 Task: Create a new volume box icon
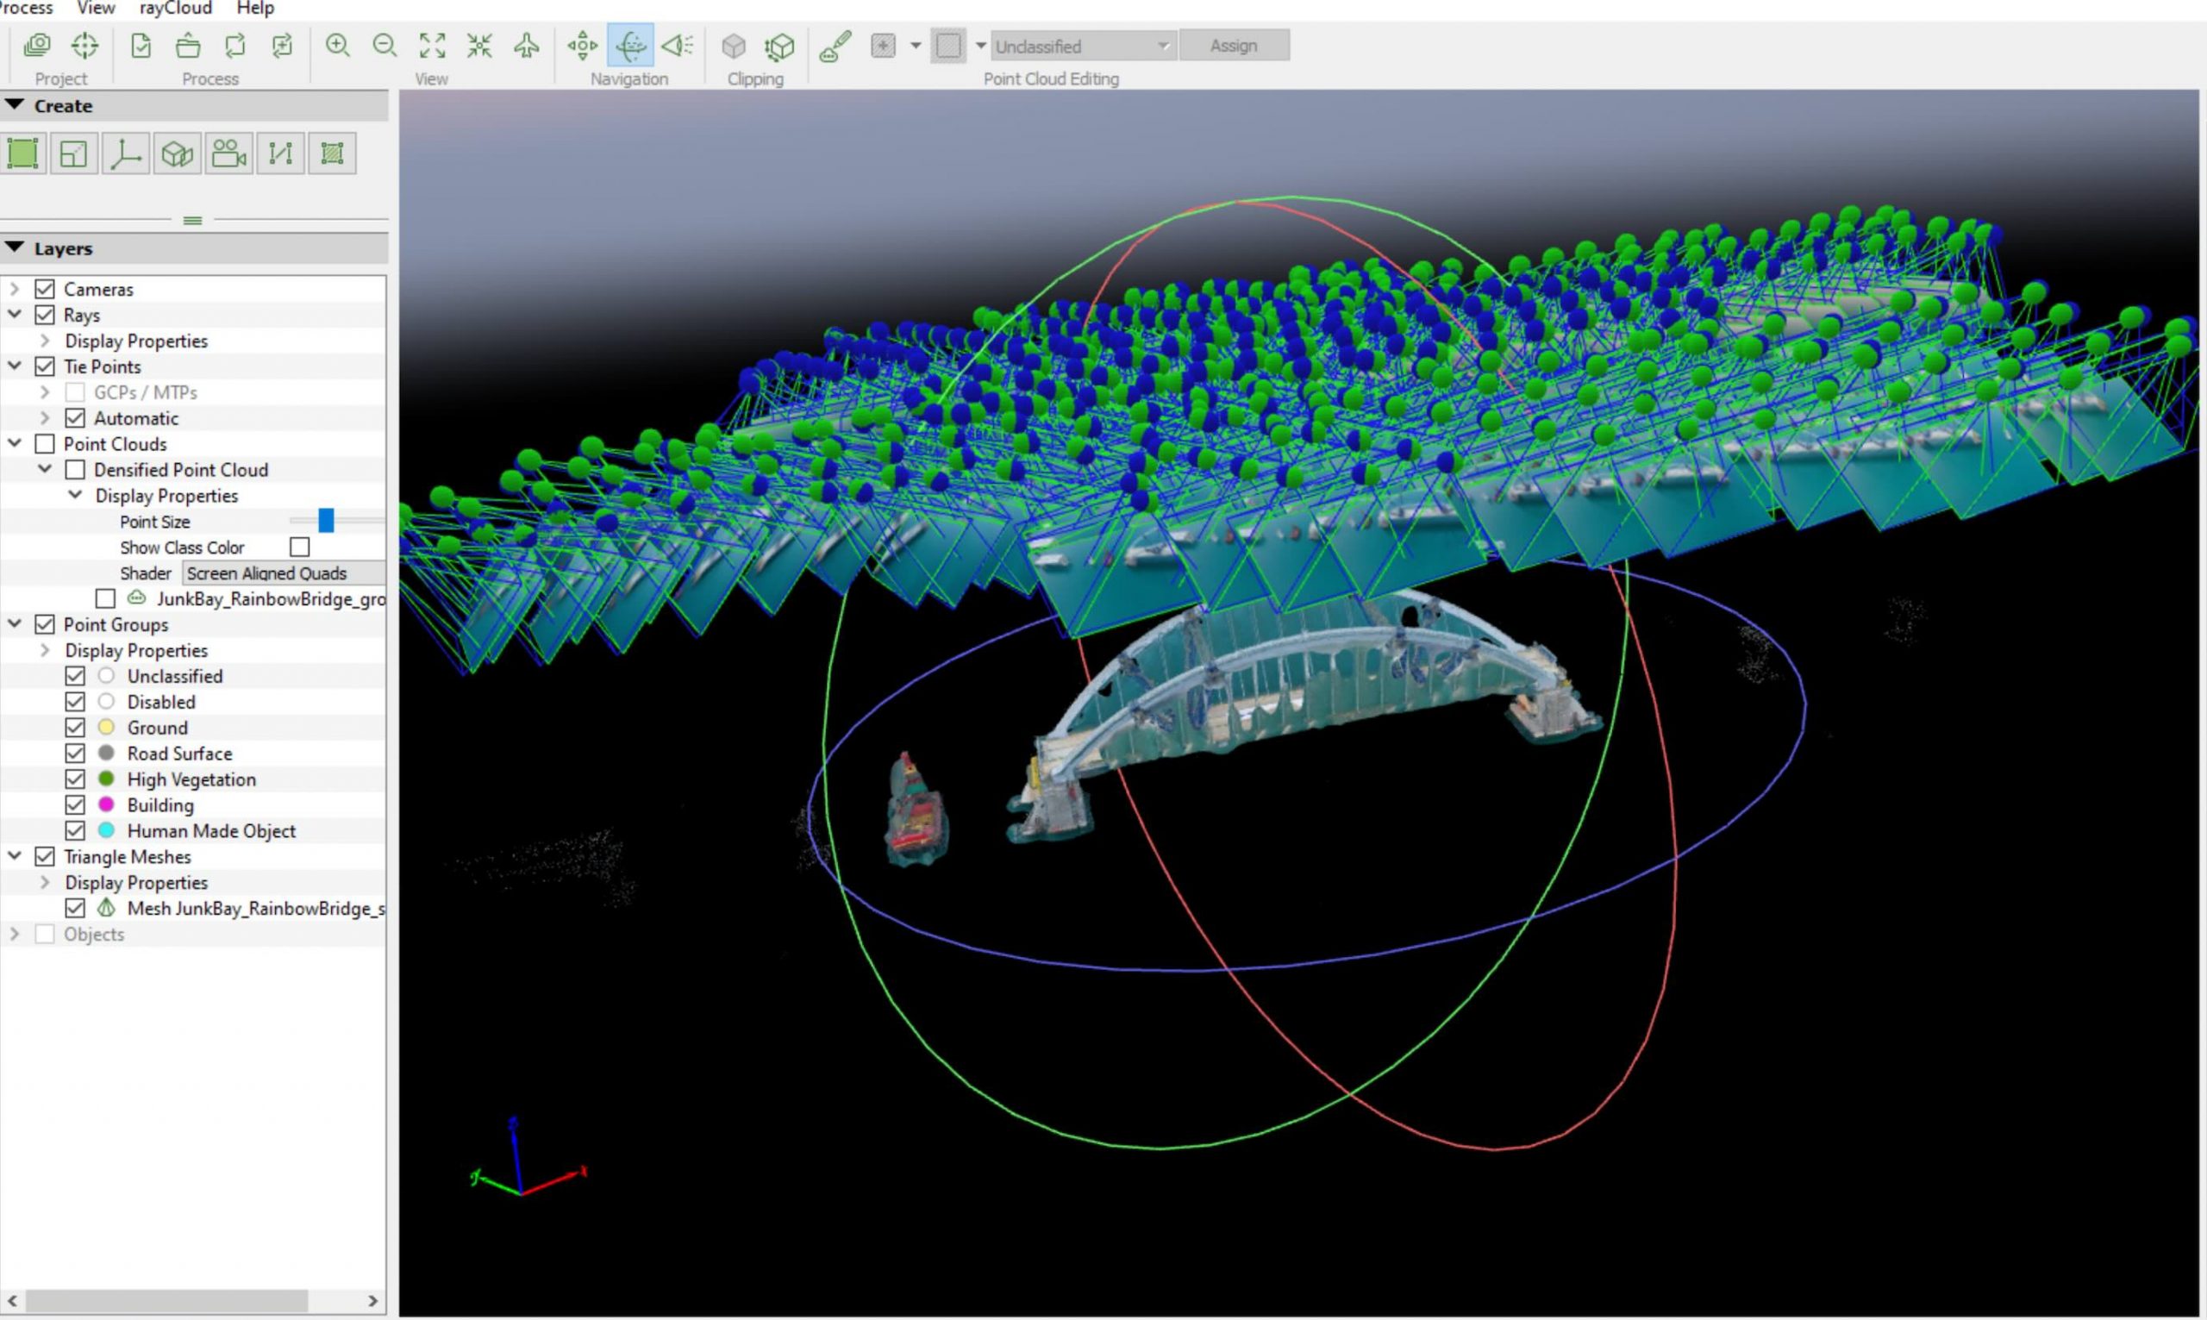pyautogui.click(x=177, y=153)
